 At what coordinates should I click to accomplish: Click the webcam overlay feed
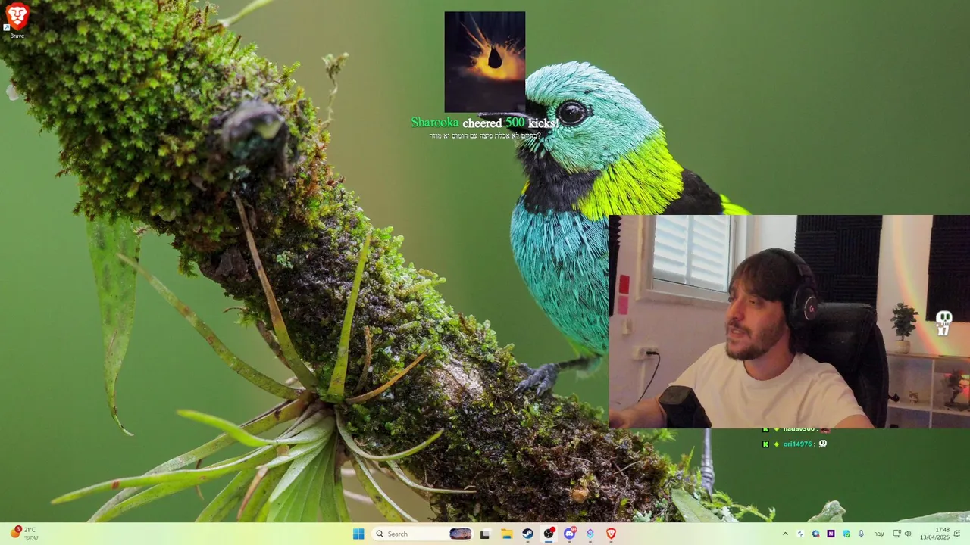click(789, 322)
